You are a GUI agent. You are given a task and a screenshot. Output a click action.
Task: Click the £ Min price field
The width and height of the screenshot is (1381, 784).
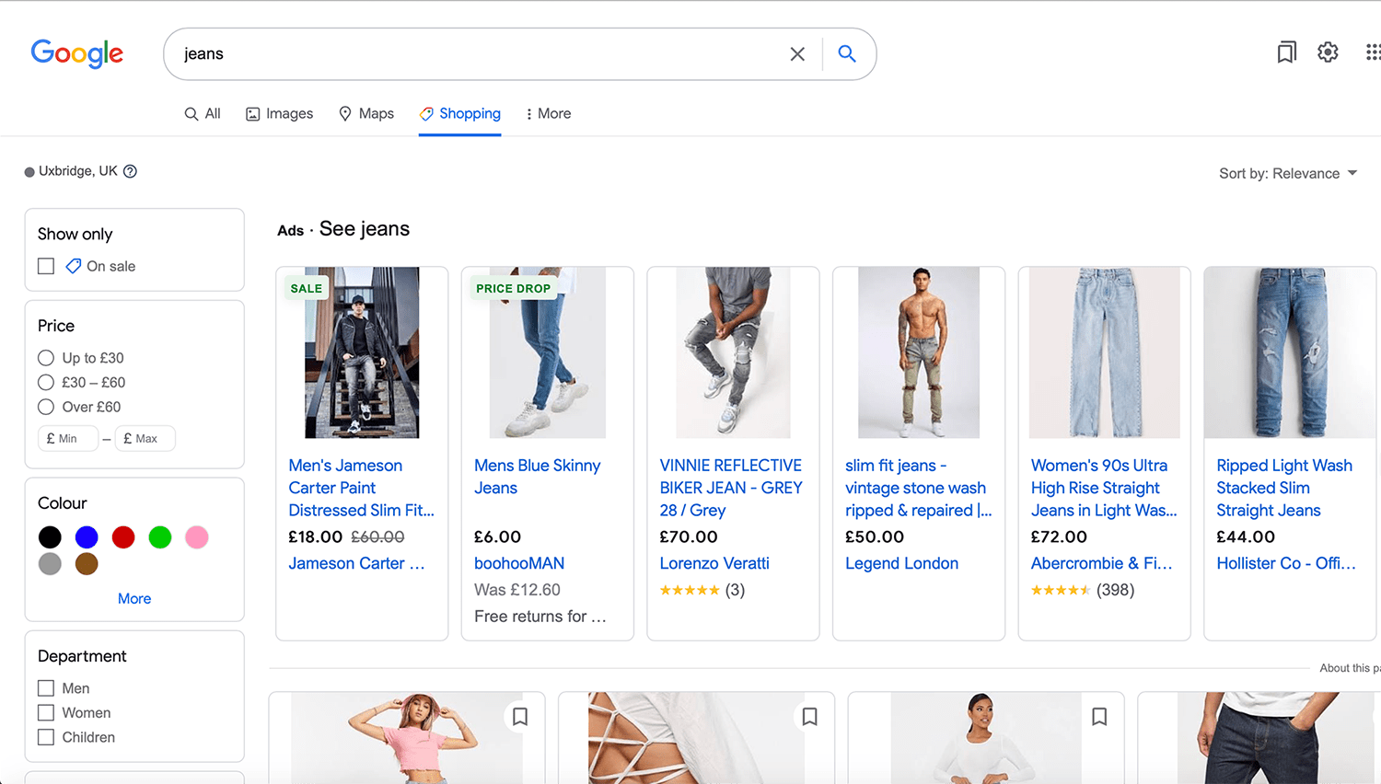tap(68, 438)
